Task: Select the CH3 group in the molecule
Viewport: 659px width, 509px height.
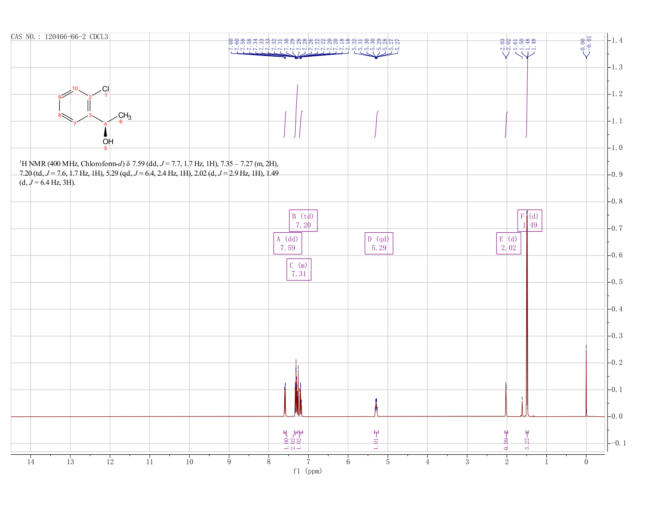Action: pyautogui.click(x=125, y=116)
